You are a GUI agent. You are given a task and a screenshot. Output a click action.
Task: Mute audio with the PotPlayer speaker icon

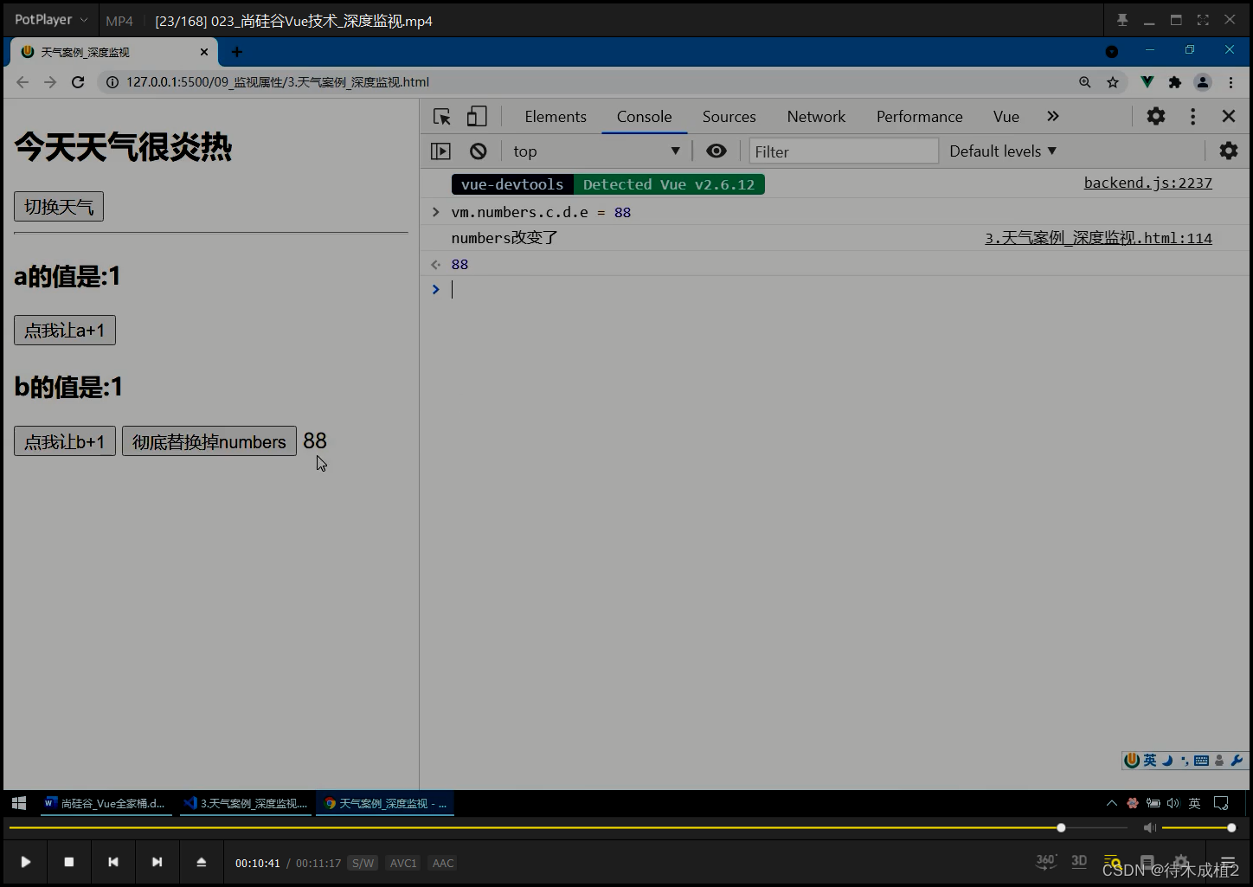[1149, 828]
